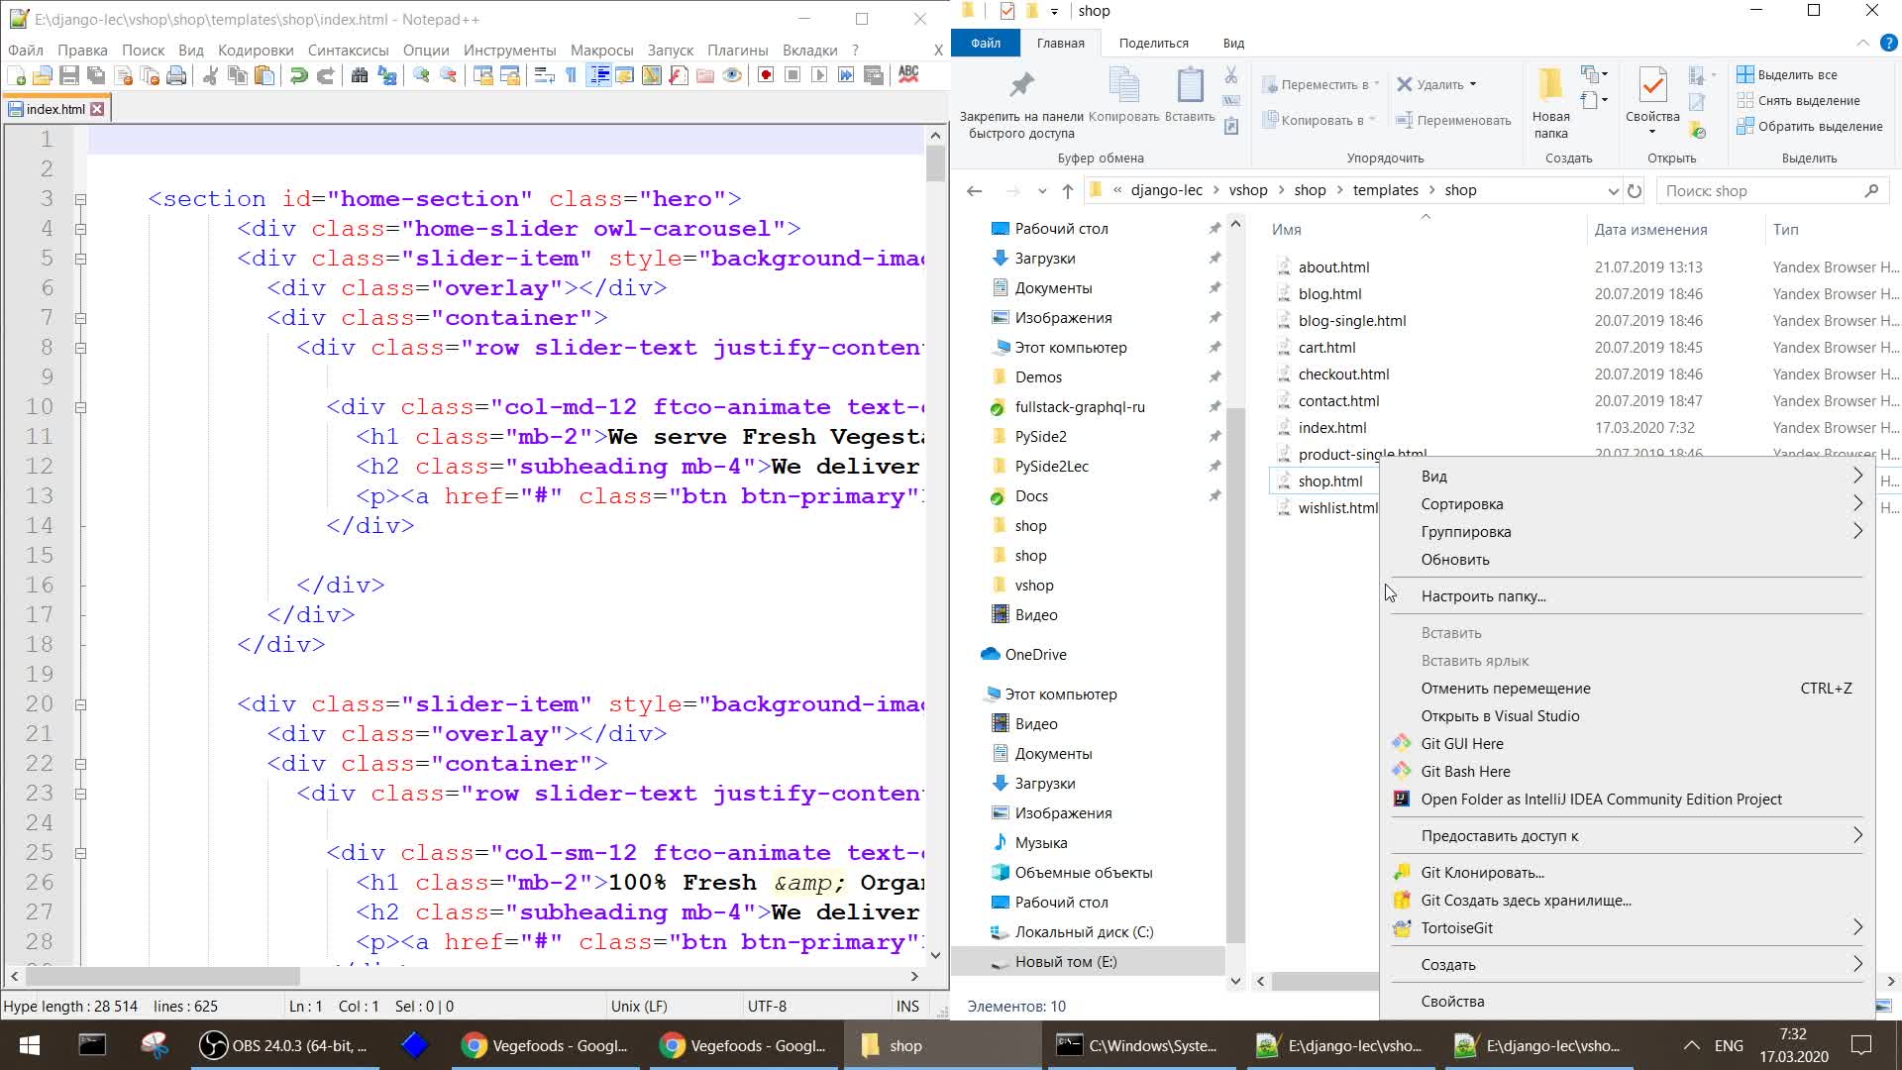Run macro multiple times icon
Screen dimensions: 1902x1070
pyautogui.click(x=846, y=75)
